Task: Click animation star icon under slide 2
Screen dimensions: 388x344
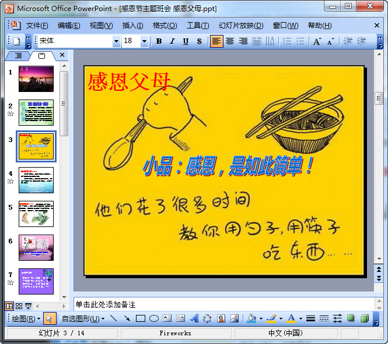Action: click(11, 114)
